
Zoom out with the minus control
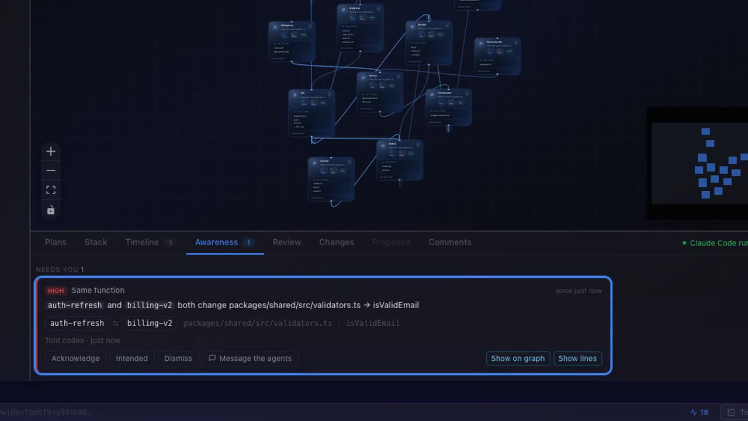point(51,171)
